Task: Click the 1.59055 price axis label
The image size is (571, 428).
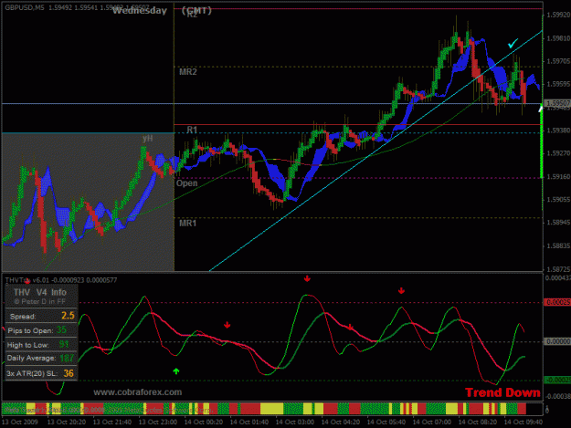Action: 558,200
